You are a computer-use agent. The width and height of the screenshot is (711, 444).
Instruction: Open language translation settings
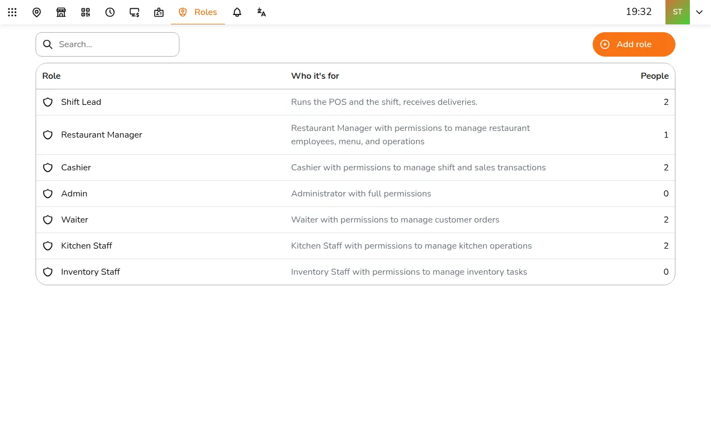pos(262,12)
